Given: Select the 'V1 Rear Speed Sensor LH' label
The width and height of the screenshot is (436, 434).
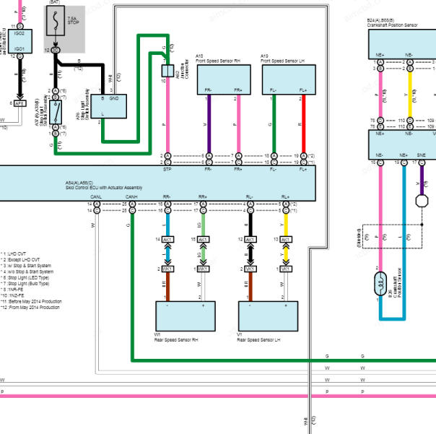Looking at the screenshot, I should point(258,337).
